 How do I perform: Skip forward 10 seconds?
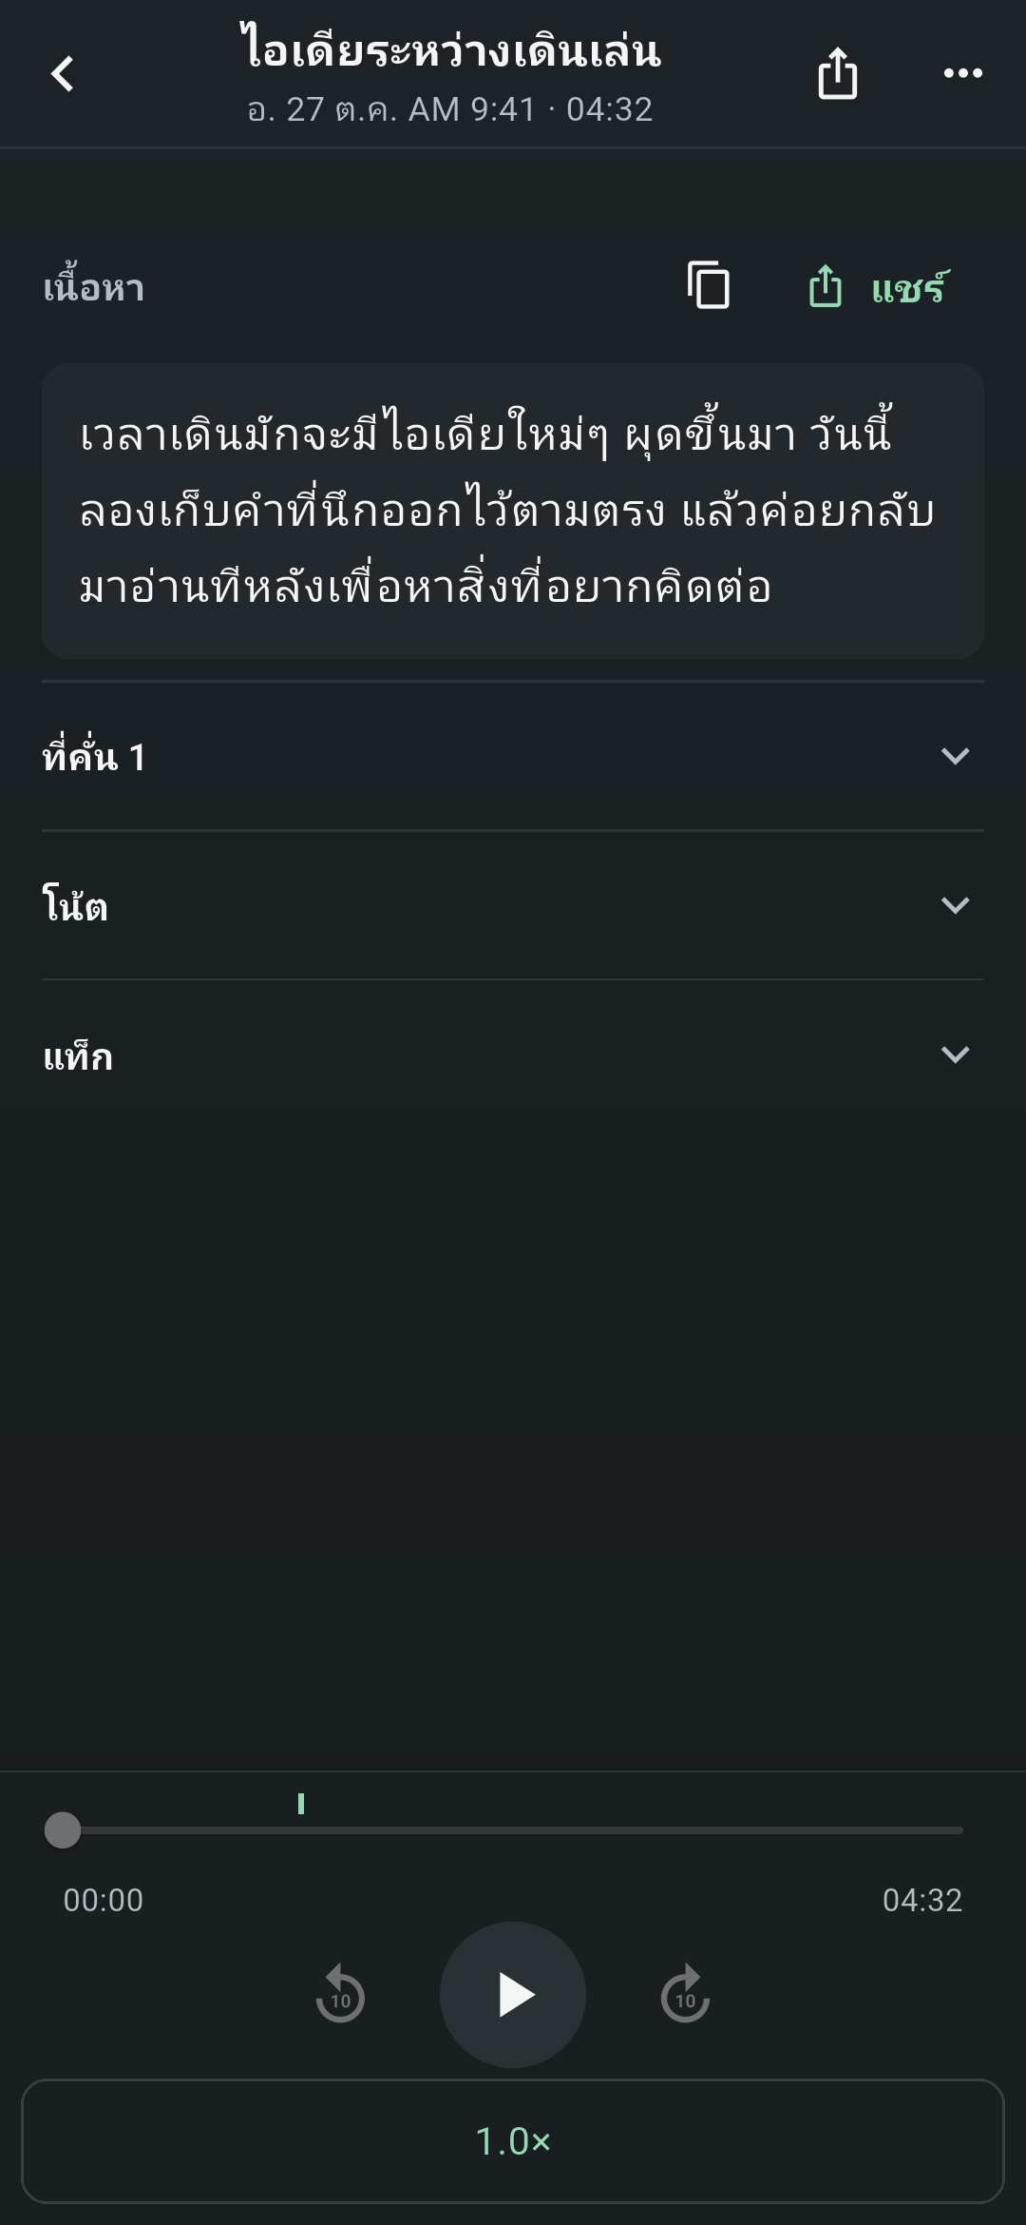coord(685,1994)
